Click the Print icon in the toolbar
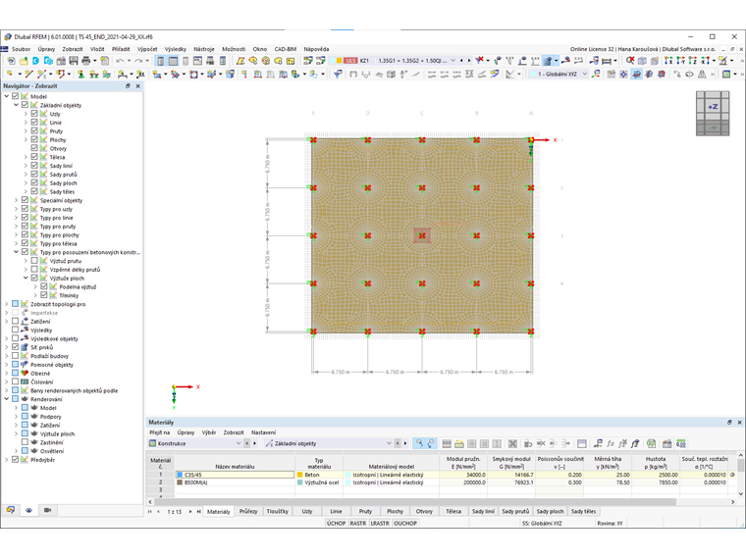746x559 pixels. tap(85, 61)
